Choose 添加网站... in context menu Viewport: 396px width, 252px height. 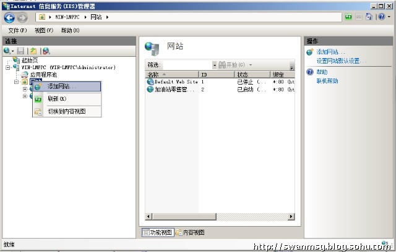pos(67,86)
